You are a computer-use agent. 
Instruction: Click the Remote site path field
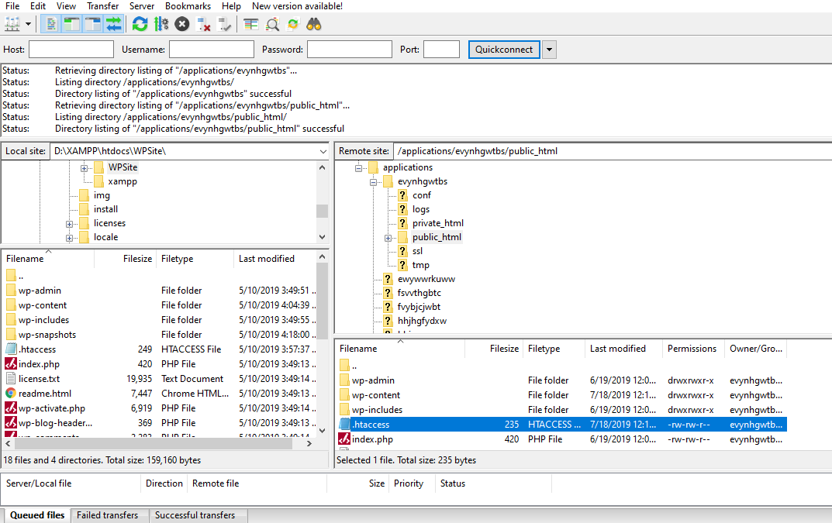tap(613, 151)
